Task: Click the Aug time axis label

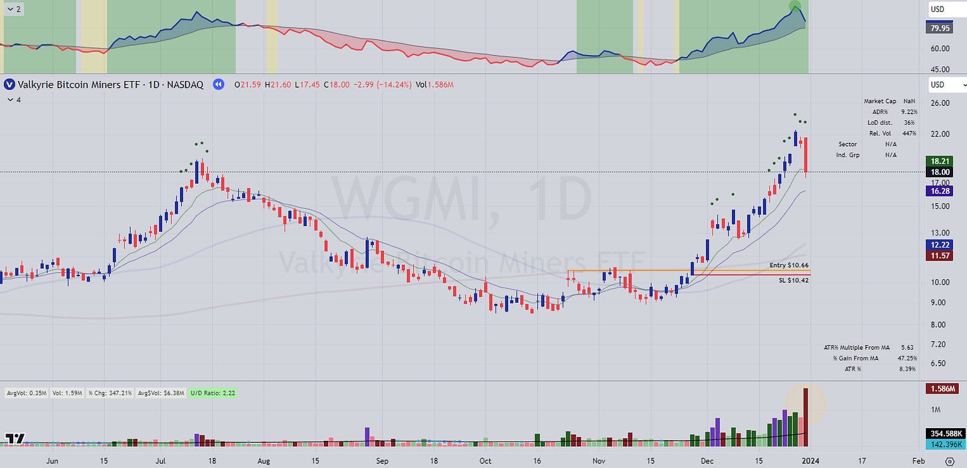Action: 263,460
